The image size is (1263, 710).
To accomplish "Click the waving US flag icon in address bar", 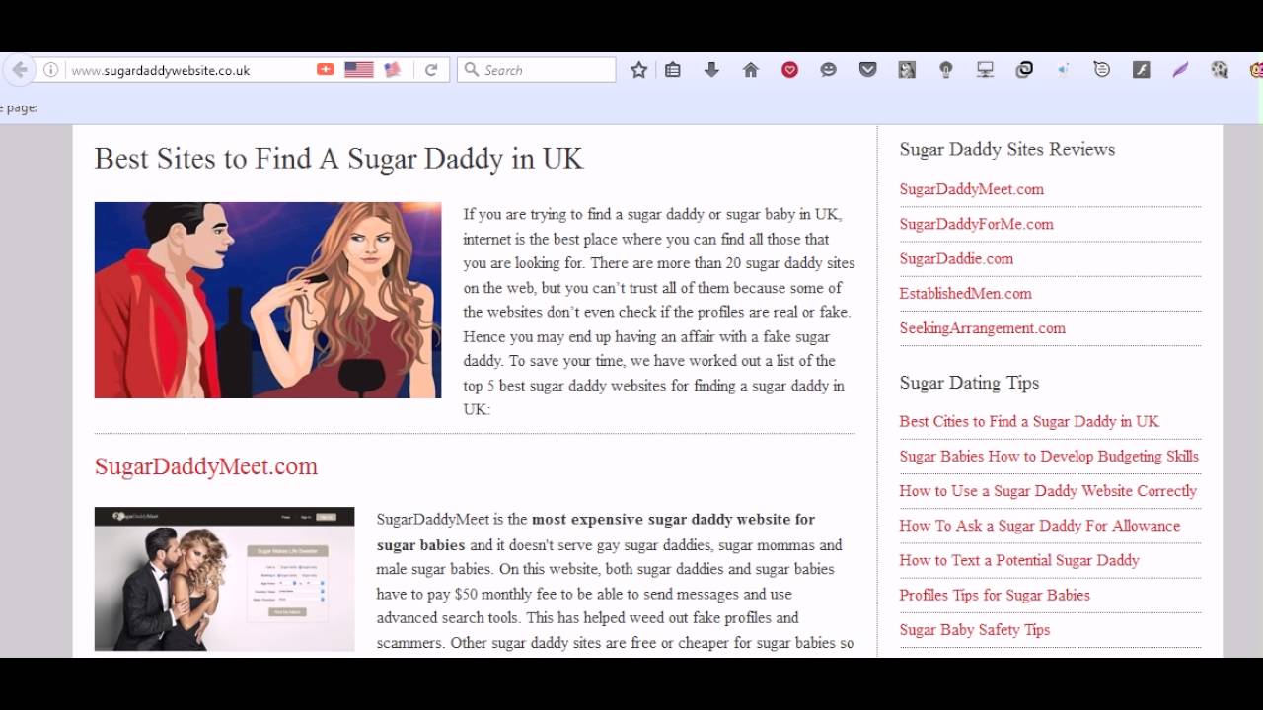I will [393, 70].
